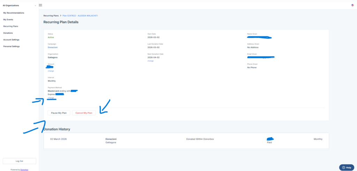Click the Recurring Plans breadcrumb
Screen dimensions: 357x171
pos(51,16)
